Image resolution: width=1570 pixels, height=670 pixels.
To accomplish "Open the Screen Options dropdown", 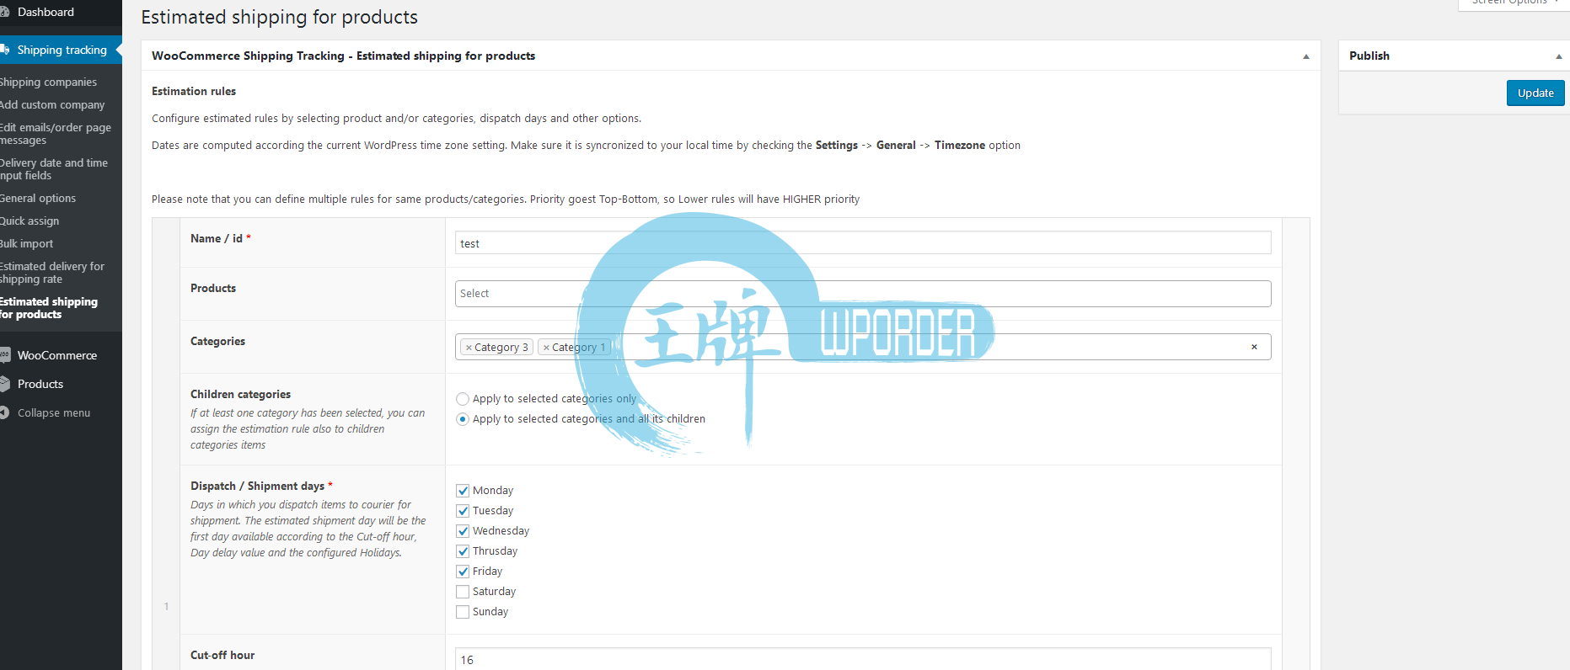I will pyautogui.click(x=1514, y=3).
